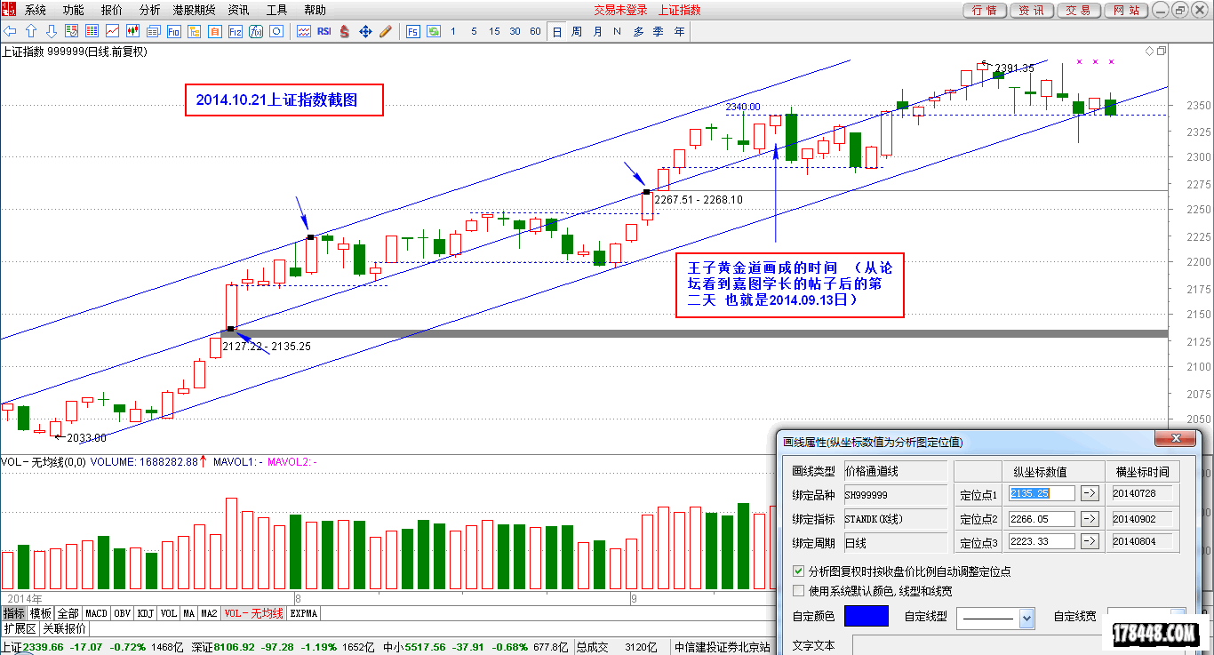1214x655 pixels.
Task: Open the 分析 menu
Action: (150, 10)
